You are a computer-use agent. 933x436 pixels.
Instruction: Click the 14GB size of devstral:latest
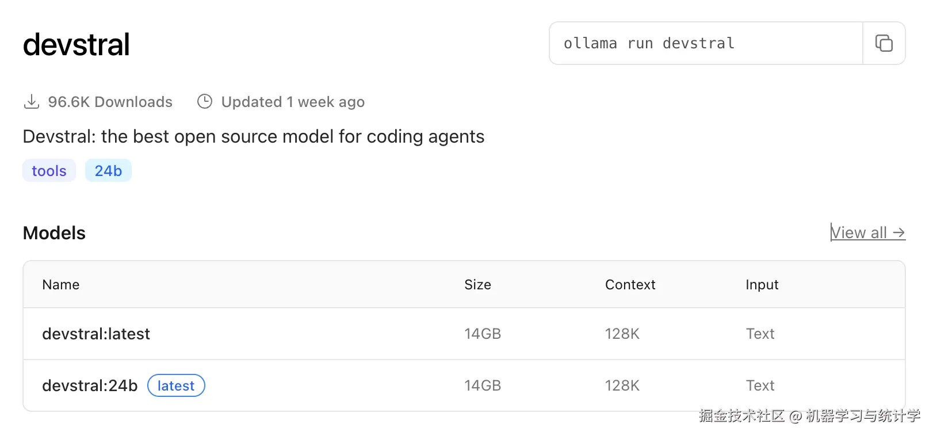(x=483, y=334)
